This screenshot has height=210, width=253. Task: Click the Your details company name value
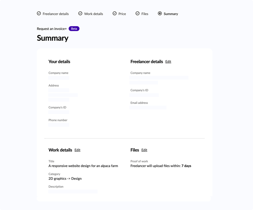(x=59, y=78)
